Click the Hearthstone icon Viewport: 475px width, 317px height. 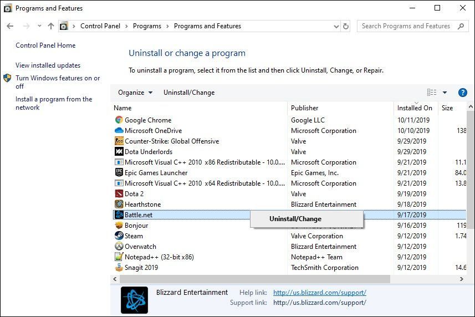[119, 204]
